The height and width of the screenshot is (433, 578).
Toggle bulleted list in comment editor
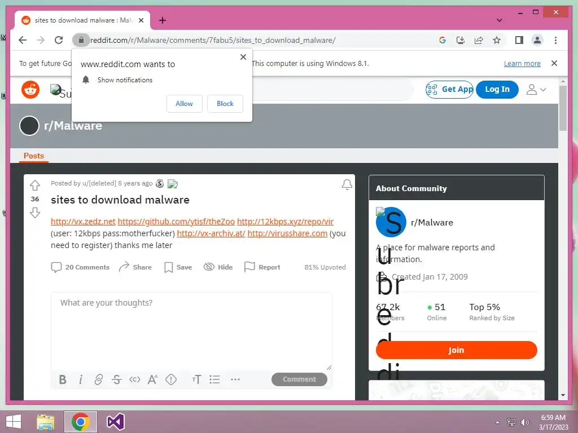pos(214,379)
